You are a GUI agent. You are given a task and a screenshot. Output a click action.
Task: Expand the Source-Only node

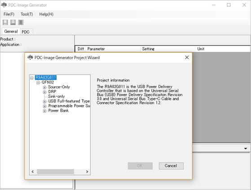44,87
